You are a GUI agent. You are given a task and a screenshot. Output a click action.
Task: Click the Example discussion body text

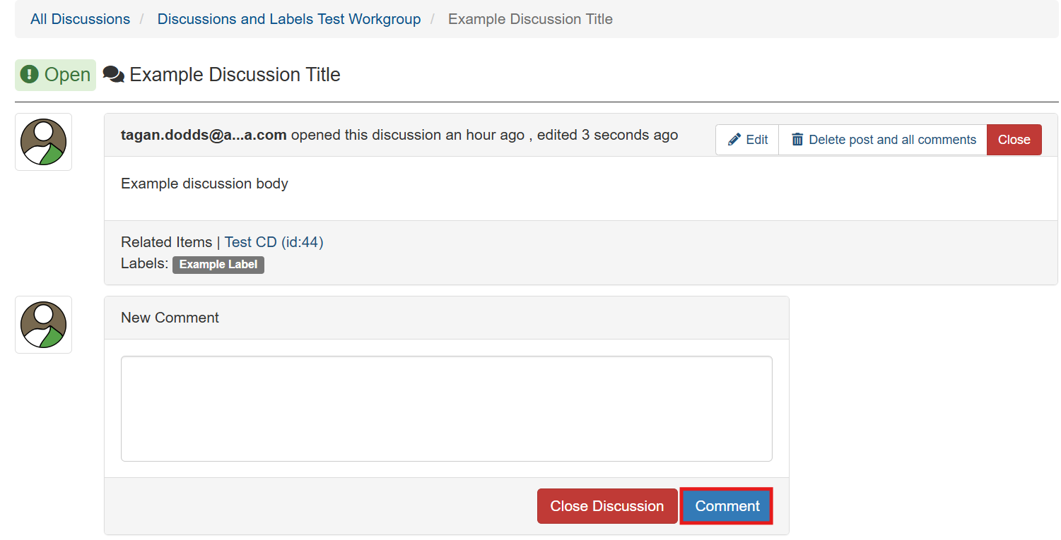[204, 184]
